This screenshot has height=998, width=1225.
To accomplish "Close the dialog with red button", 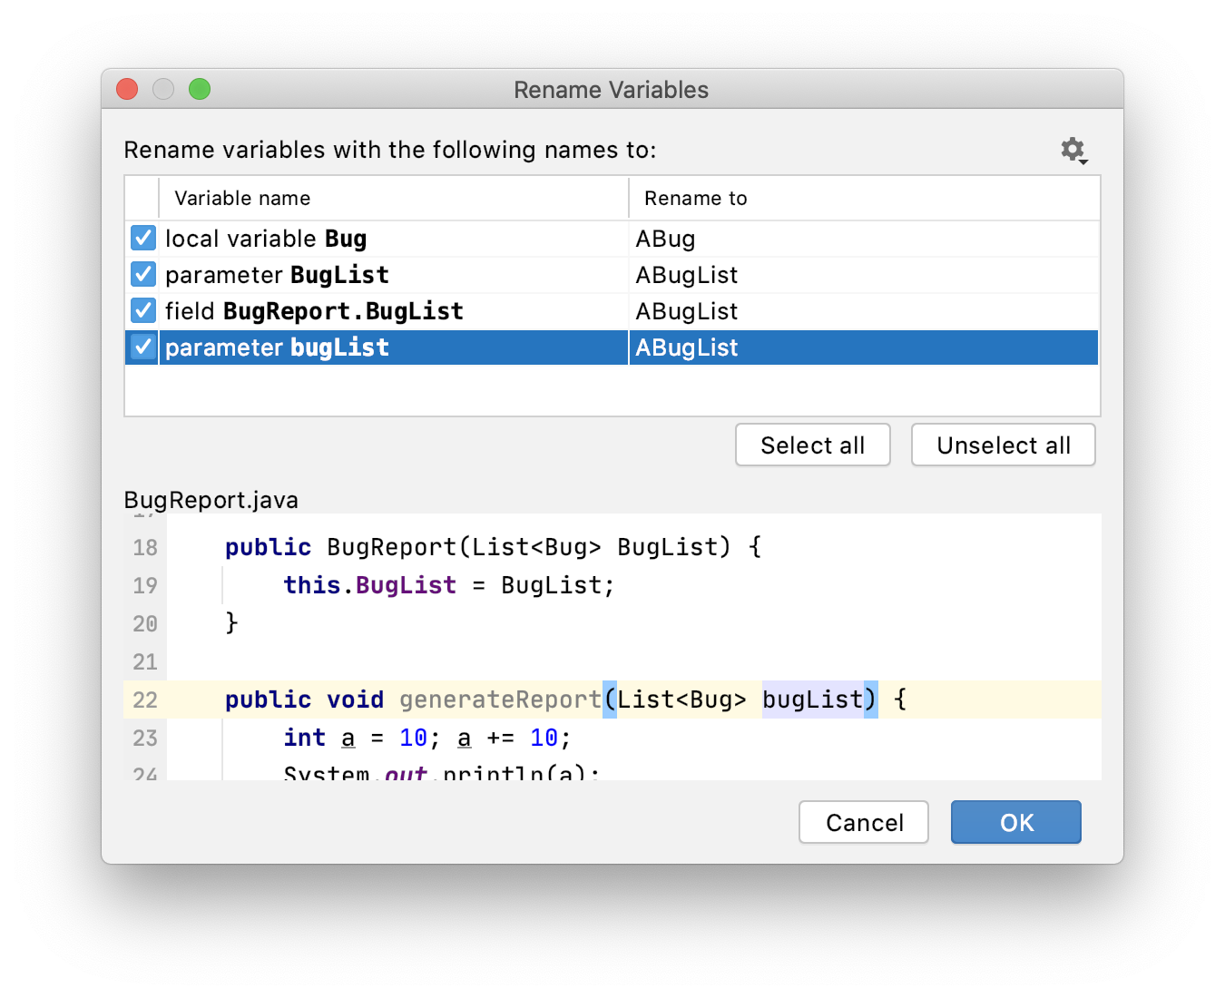I will coord(127,89).
